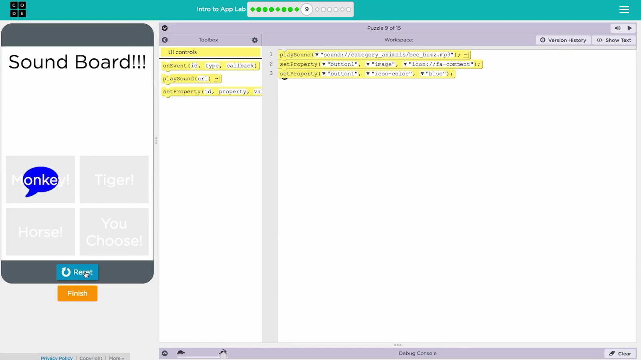Jump to puzzle 9 progress bubble
The image size is (641, 360).
pos(306,10)
